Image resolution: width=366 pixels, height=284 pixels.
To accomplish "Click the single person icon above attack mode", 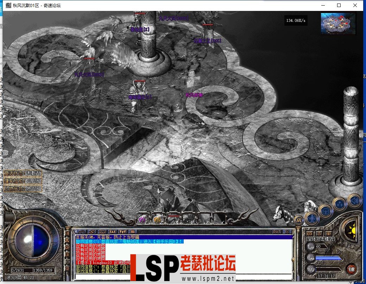I will pyautogui.click(x=319, y=233).
